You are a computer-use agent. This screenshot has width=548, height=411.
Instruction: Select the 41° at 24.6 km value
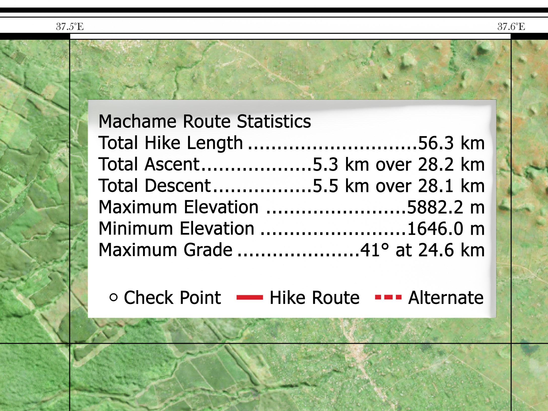tap(422, 251)
